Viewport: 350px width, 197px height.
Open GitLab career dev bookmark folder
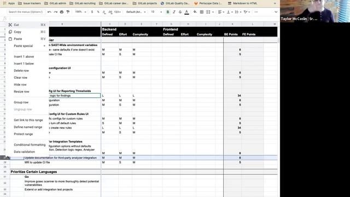pos(114,3)
